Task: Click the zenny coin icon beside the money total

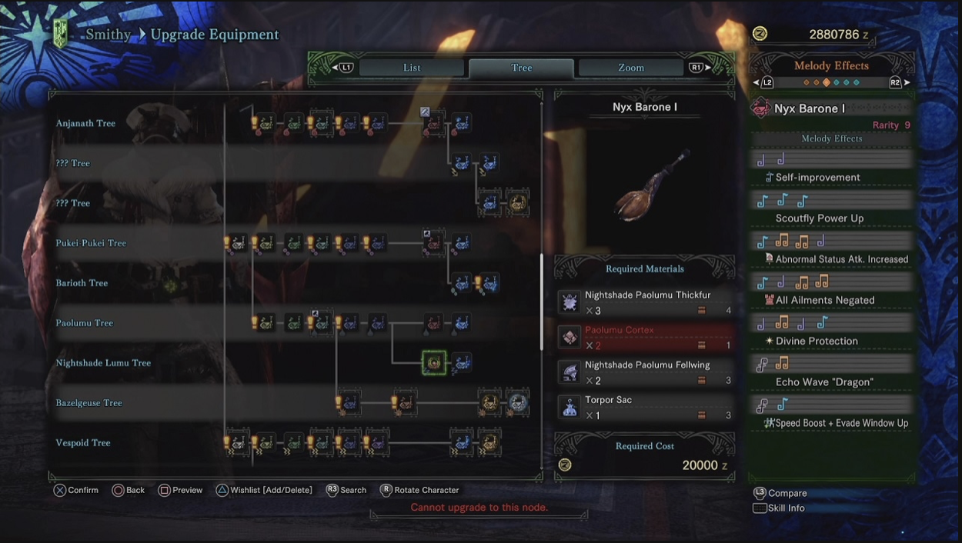Action: point(760,34)
